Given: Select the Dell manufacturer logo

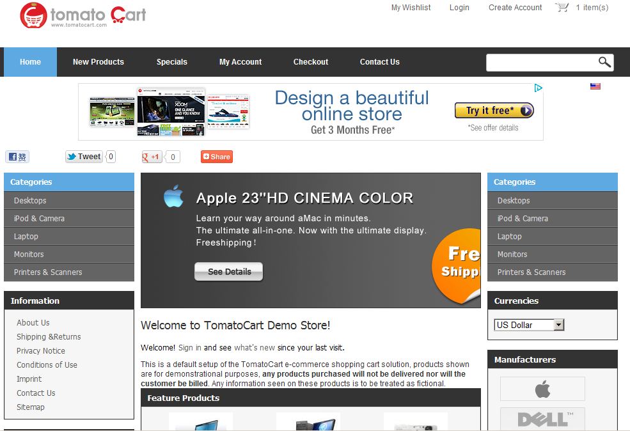Looking at the screenshot, I should point(542,419).
